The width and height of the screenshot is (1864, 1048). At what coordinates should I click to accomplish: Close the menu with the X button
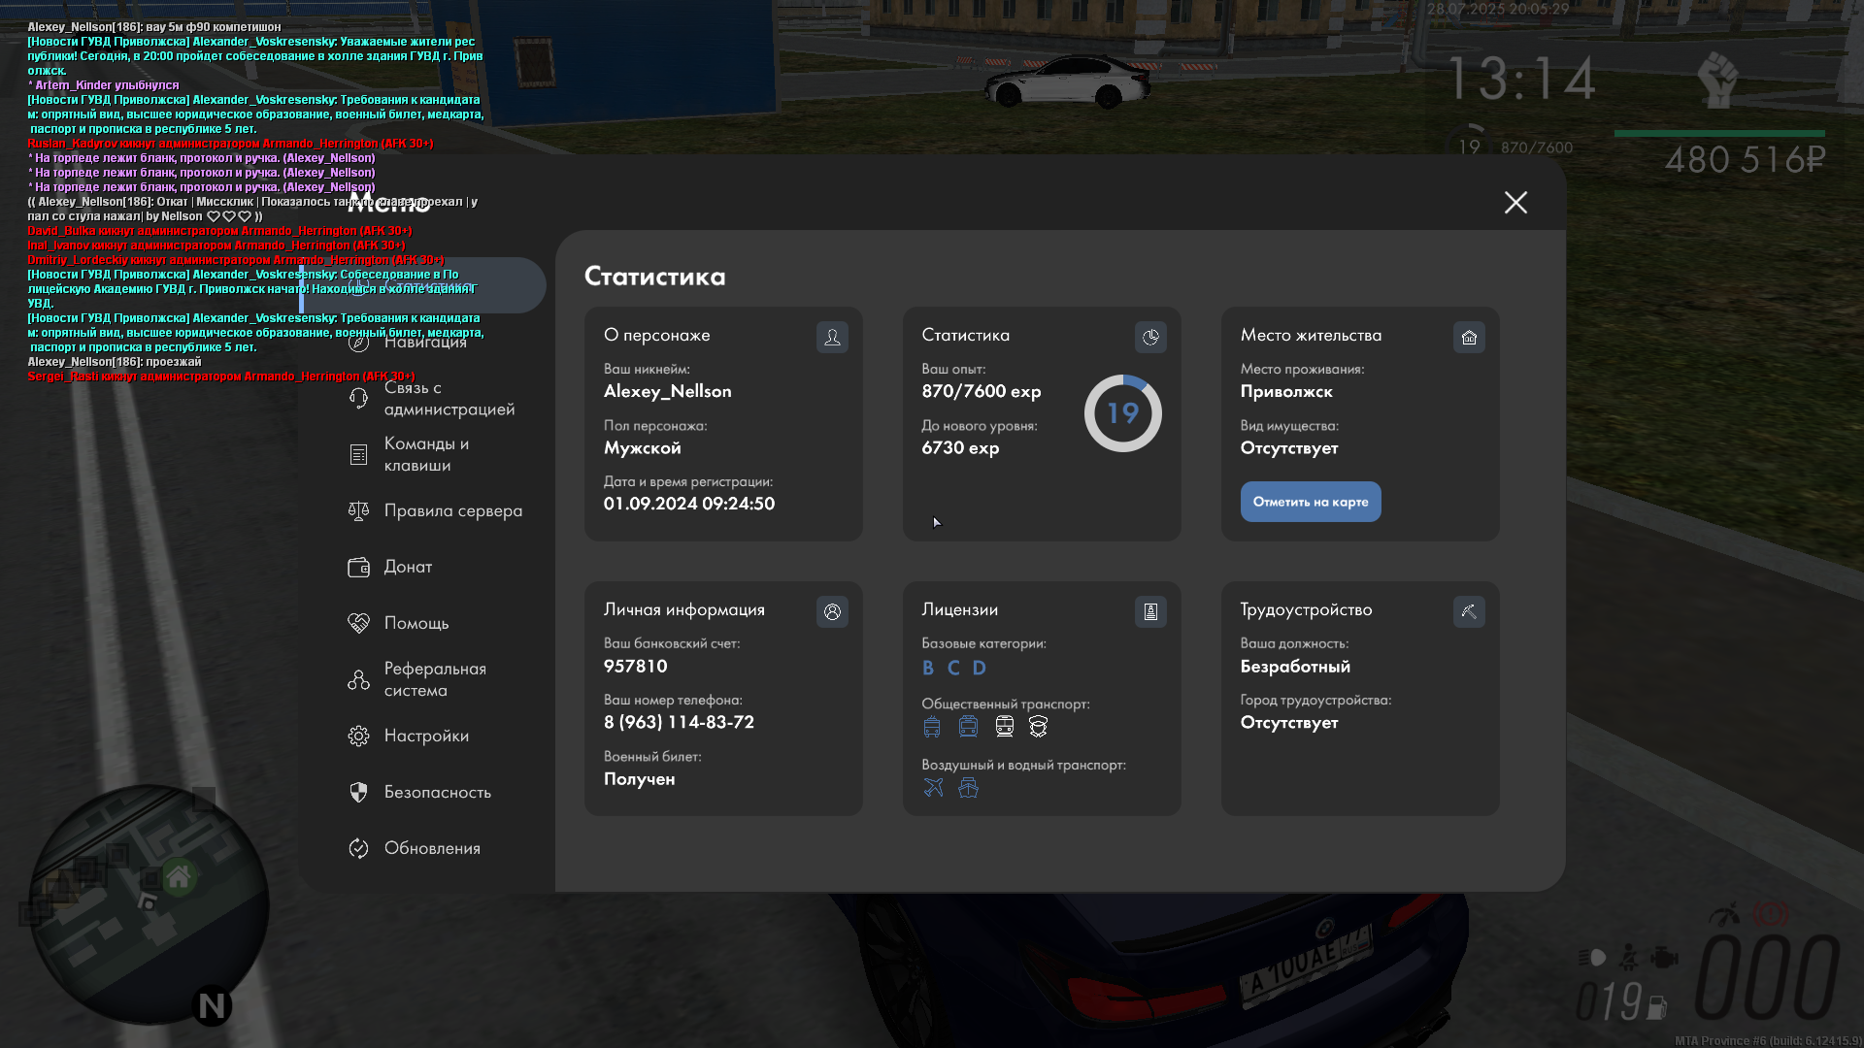[1515, 202]
